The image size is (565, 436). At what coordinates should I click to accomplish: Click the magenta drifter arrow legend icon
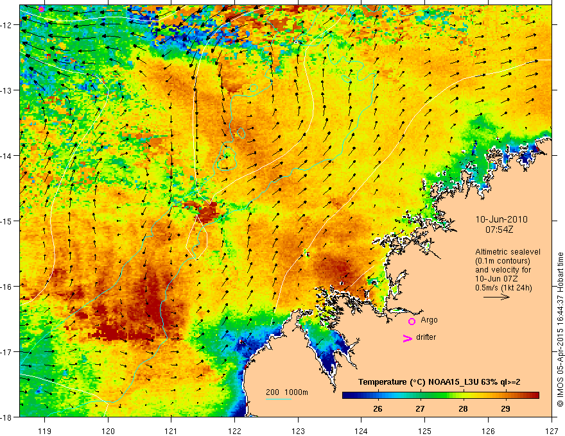[x=407, y=338]
